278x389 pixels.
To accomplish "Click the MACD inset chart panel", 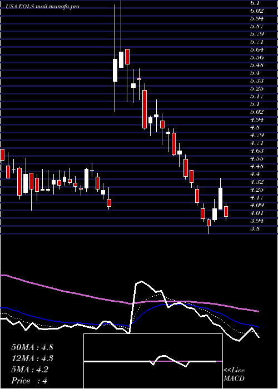I will [153, 361].
